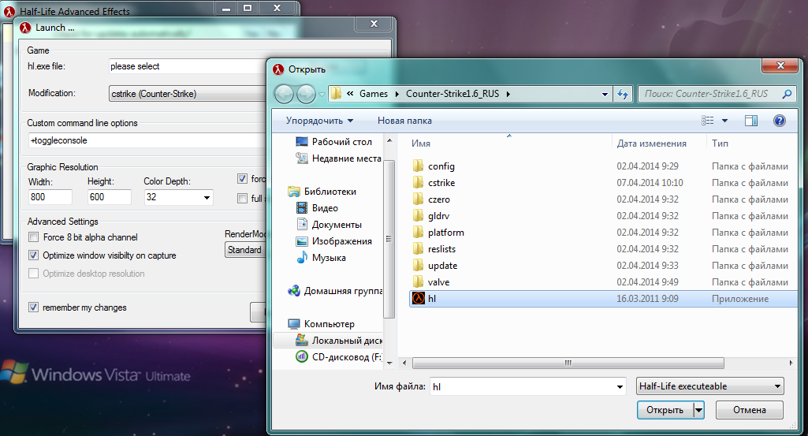This screenshot has height=436, width=808.
Task: Click Компьютер in the navigation pane
Action: (329, 324)
